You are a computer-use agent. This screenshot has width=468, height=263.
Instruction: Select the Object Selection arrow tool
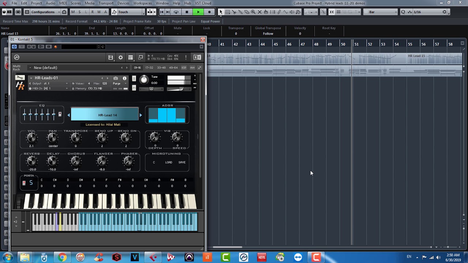click(221, 12)
